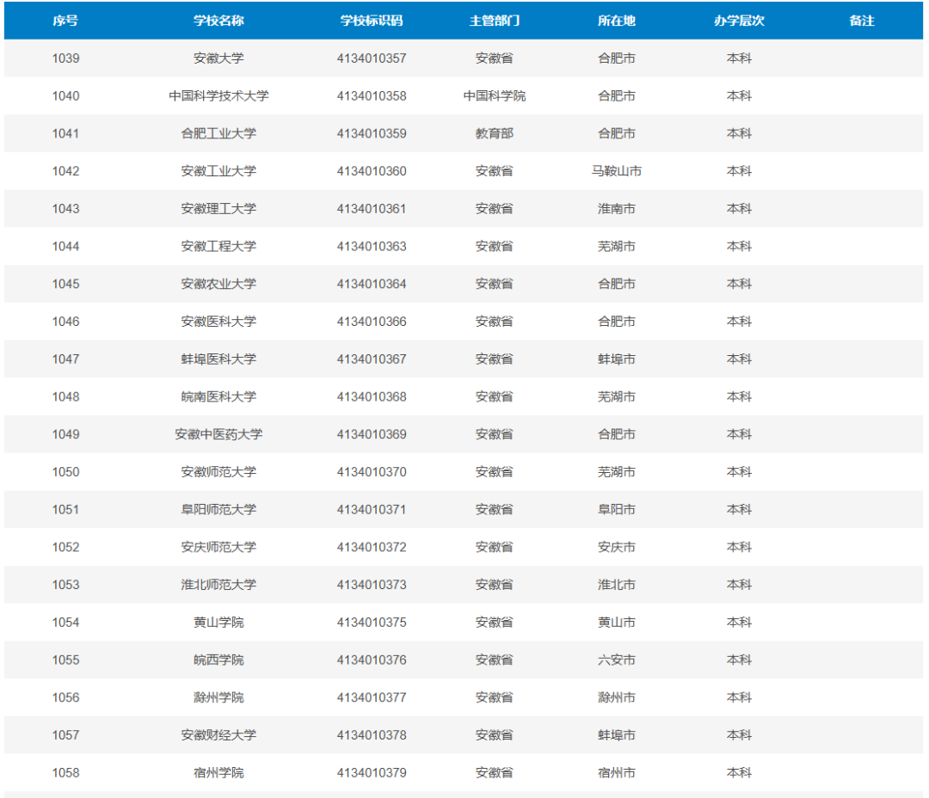The image size is (929, 798).
Task: Click the 教育部 department cell
Action: (494, 133)
